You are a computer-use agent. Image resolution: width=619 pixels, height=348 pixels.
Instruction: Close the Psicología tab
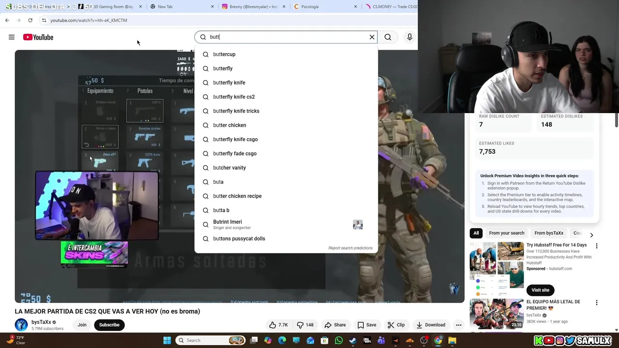point(355,7)
